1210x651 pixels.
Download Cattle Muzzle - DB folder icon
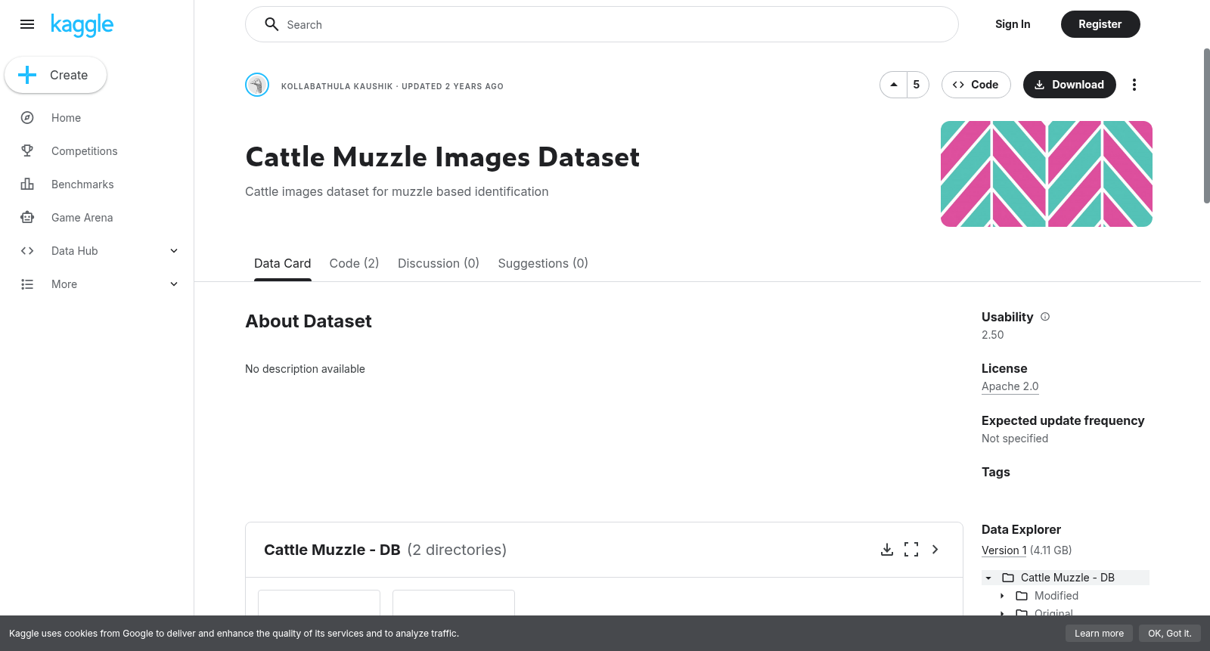[887, 550]
